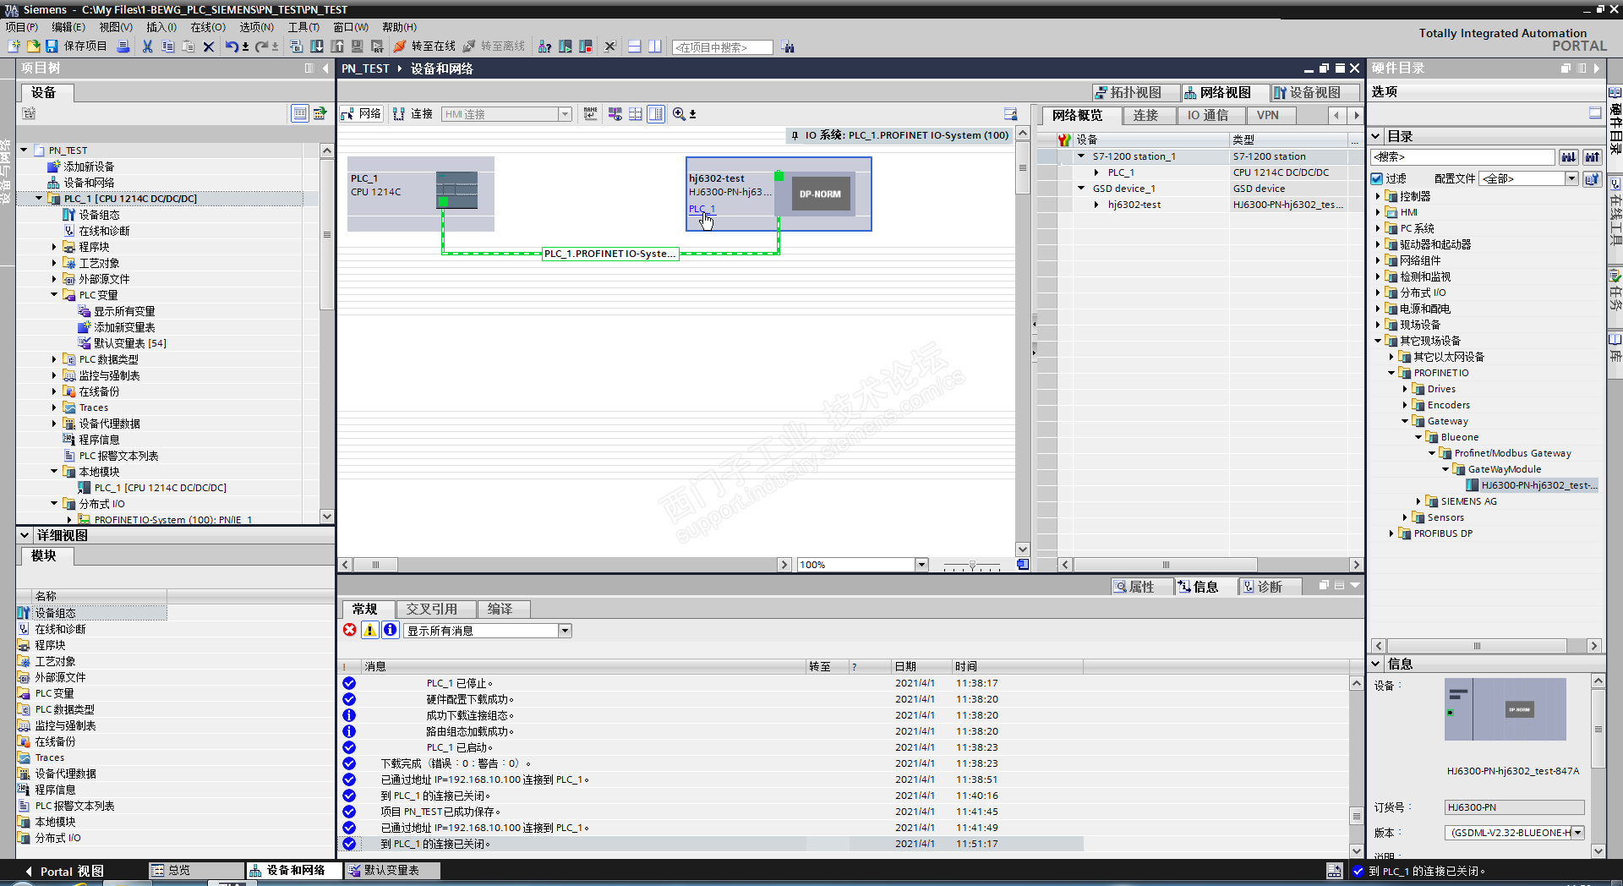Open the 配置文件 profile dropdown
Image resolution: width=1623 pixels, height=886 pixels.
click(x=1571, y=178)
